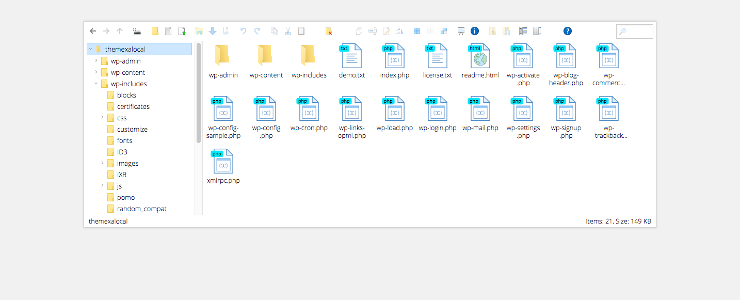
Task: Expand the css folder in tree
Action: (x=103, y=118)
